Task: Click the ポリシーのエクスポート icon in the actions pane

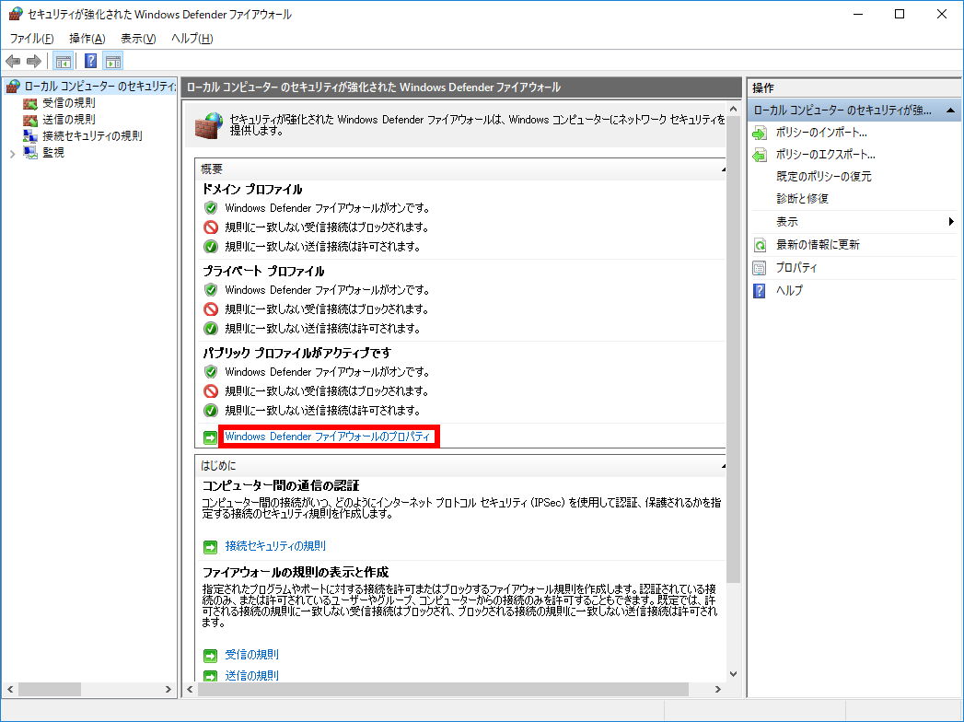Action: [x=760, y=155]
